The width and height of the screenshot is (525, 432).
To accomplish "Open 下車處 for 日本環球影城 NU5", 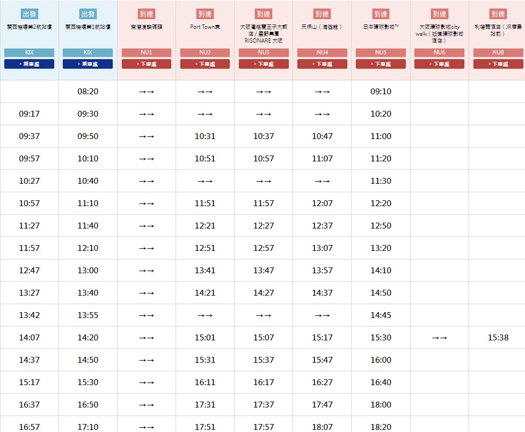I will [x=381, y=64].
